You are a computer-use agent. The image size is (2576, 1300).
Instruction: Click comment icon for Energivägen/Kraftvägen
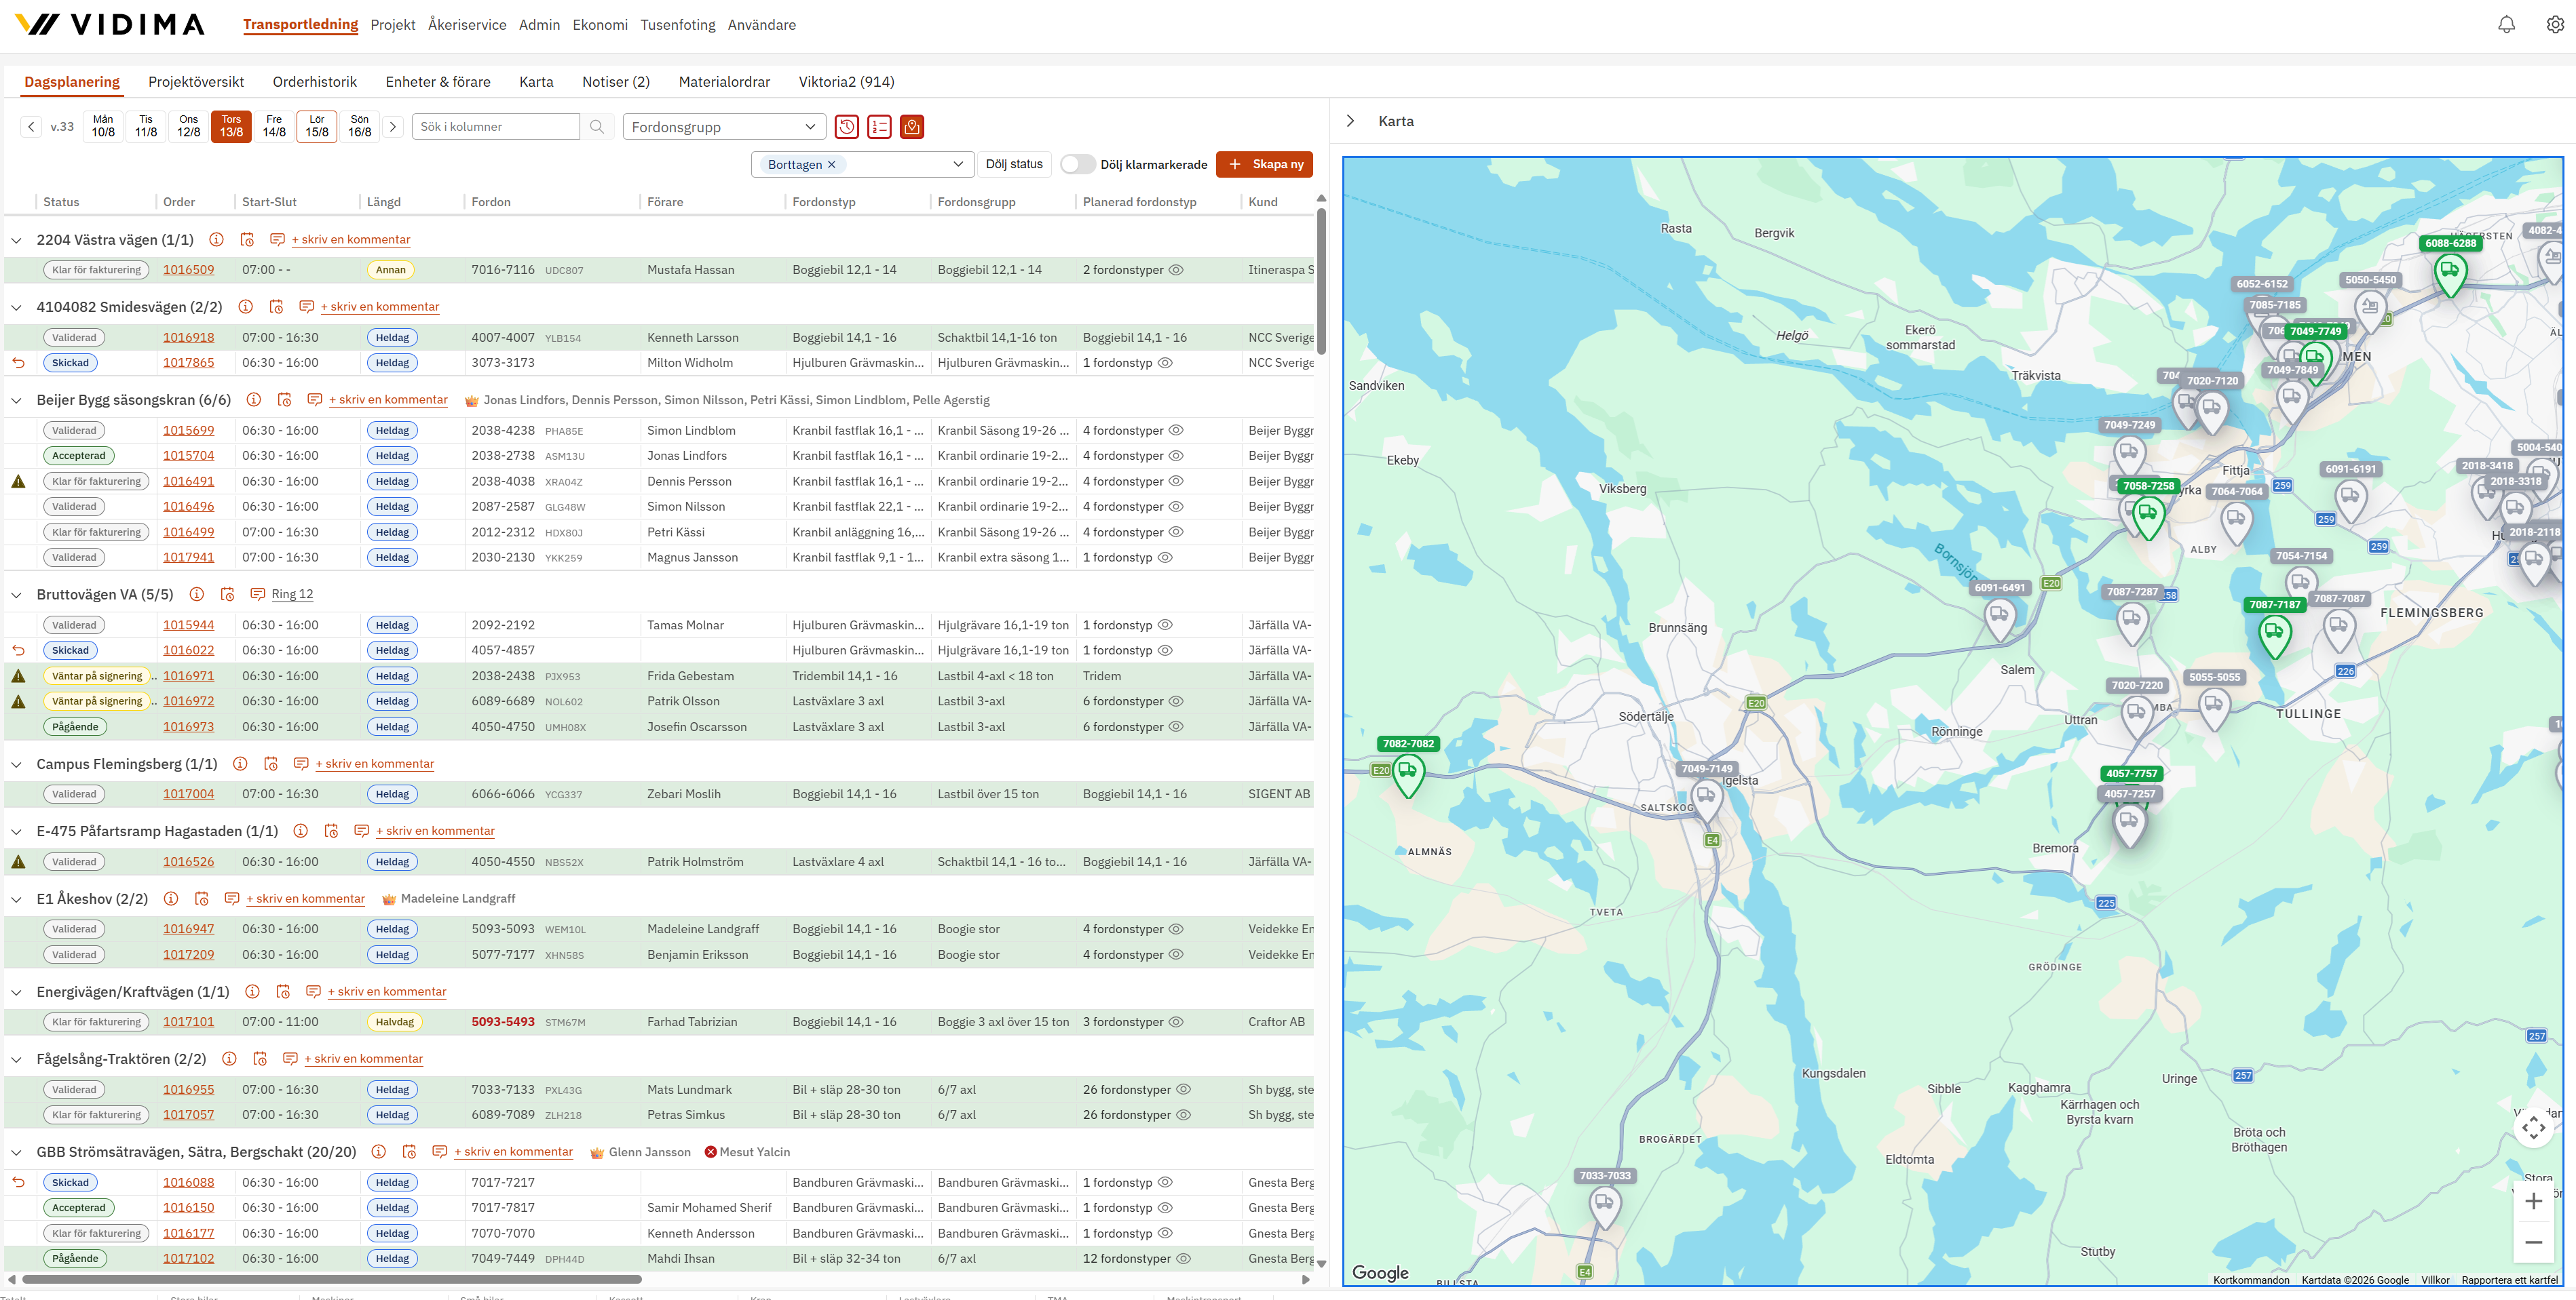(x=313, y=992)
